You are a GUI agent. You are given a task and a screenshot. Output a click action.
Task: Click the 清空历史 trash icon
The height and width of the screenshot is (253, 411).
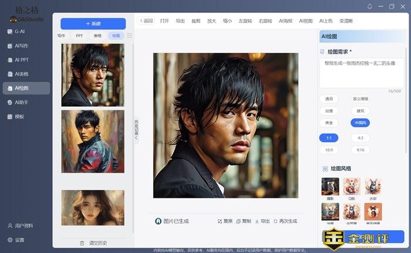click(x=82, y=242)
